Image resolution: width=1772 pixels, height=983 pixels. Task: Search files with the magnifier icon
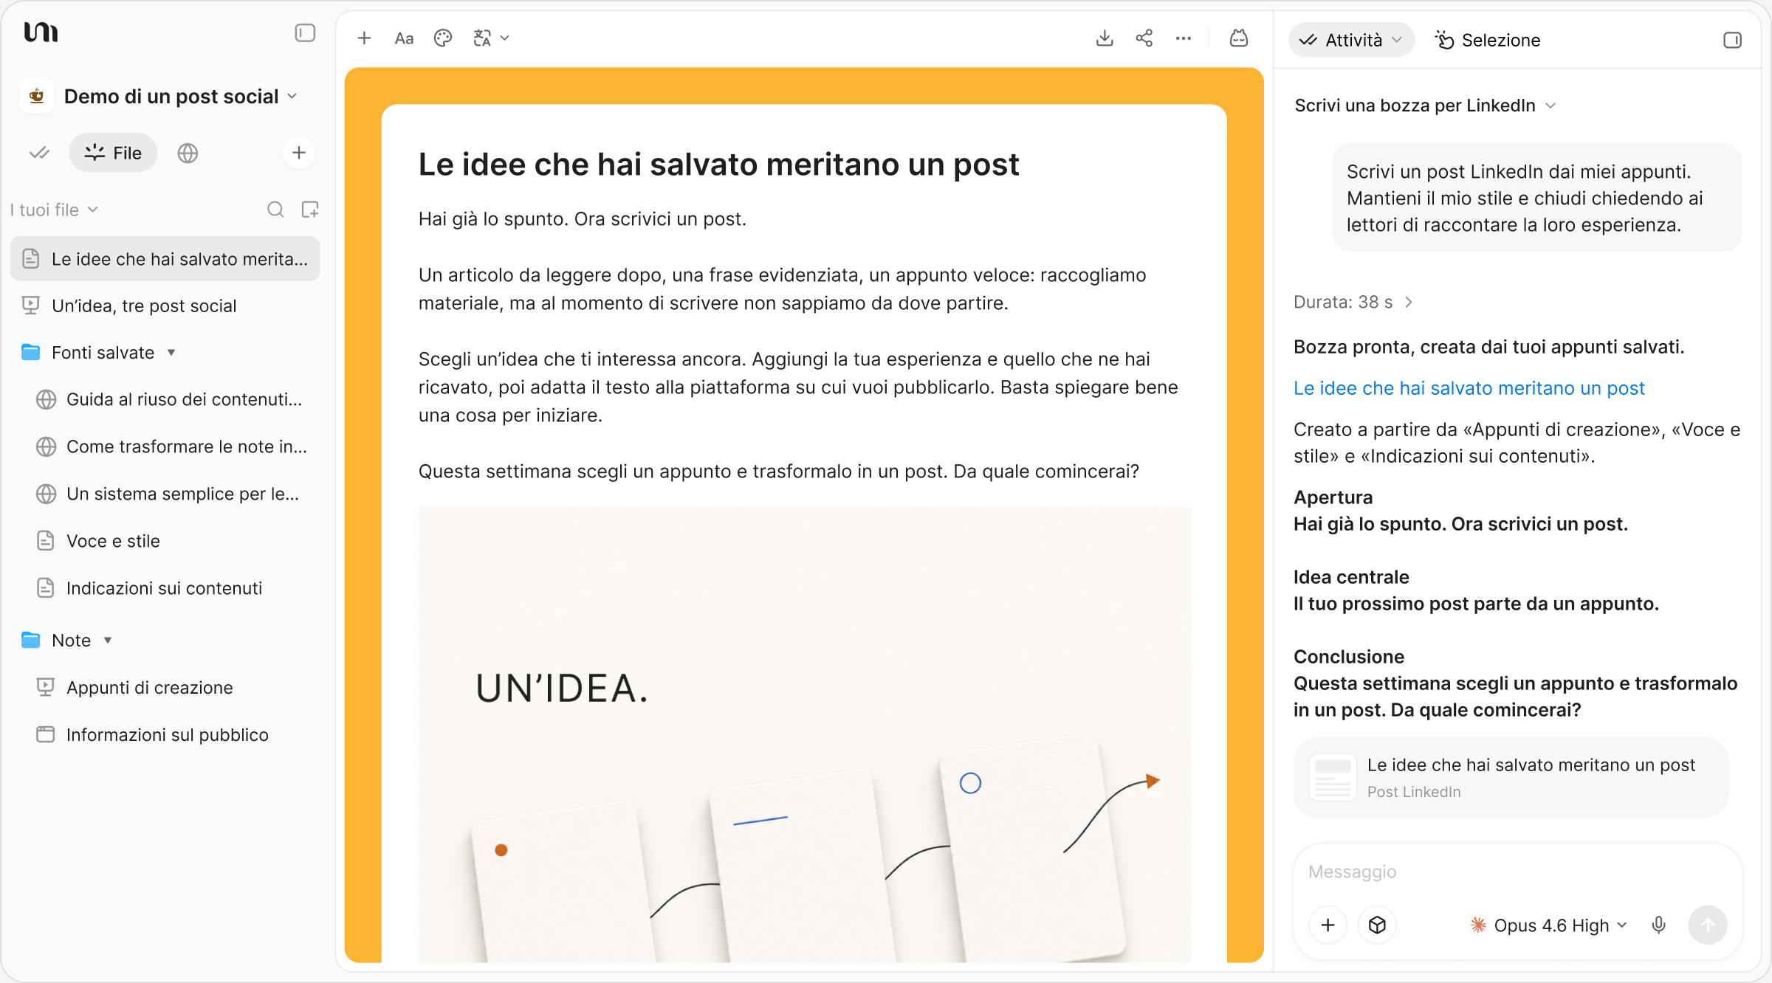coord(275,210)
